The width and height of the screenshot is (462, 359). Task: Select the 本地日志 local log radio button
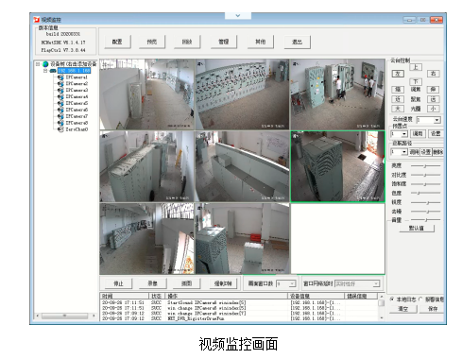tap(392, 299)
